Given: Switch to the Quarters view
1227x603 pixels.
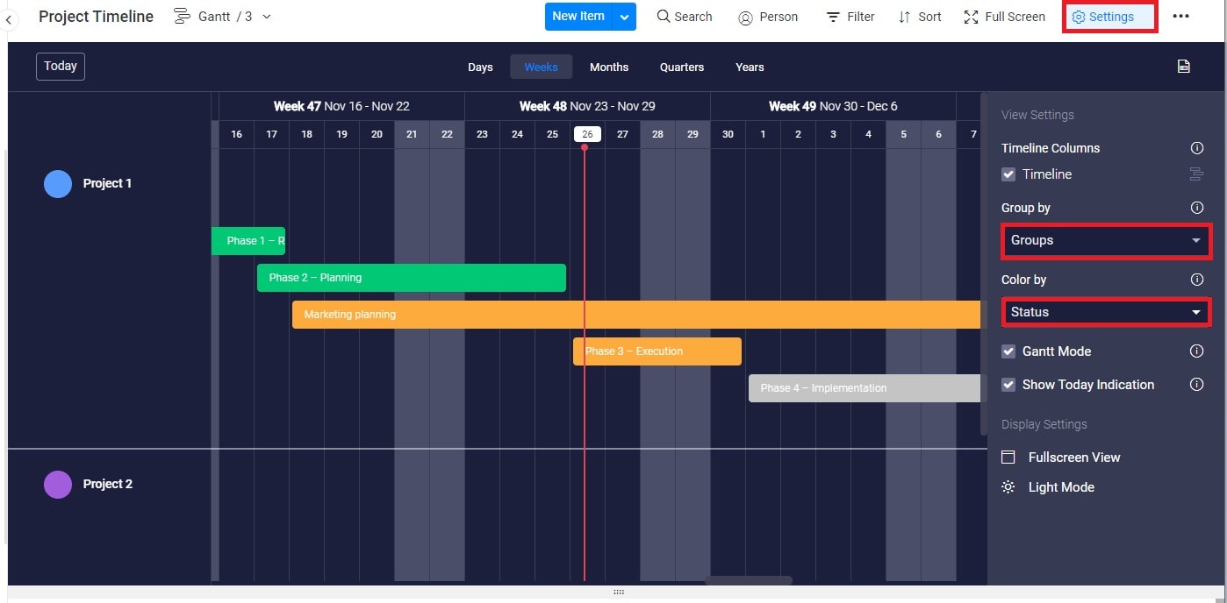Looking at the screenshot, I should tap(682, 67).
